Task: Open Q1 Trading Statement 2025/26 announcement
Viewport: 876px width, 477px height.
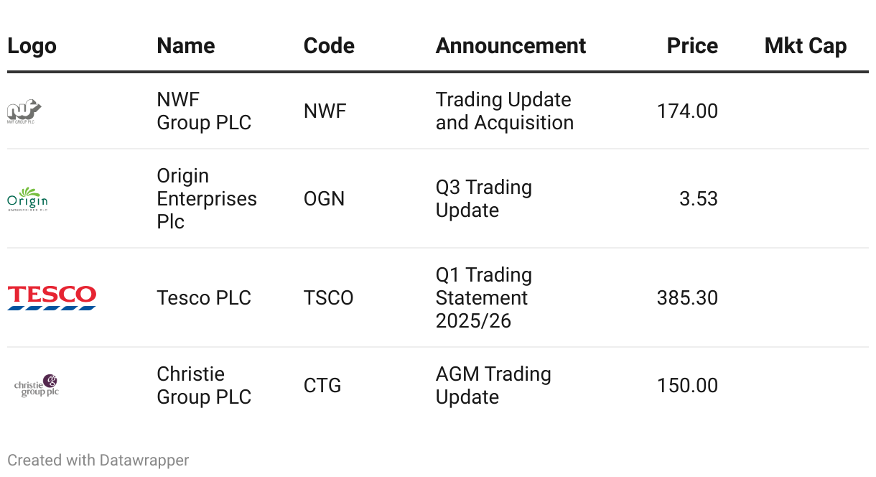Action: [x=483, y=298]
